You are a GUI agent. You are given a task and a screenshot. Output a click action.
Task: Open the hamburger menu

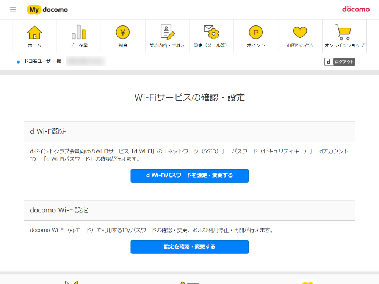coord(13,10)
